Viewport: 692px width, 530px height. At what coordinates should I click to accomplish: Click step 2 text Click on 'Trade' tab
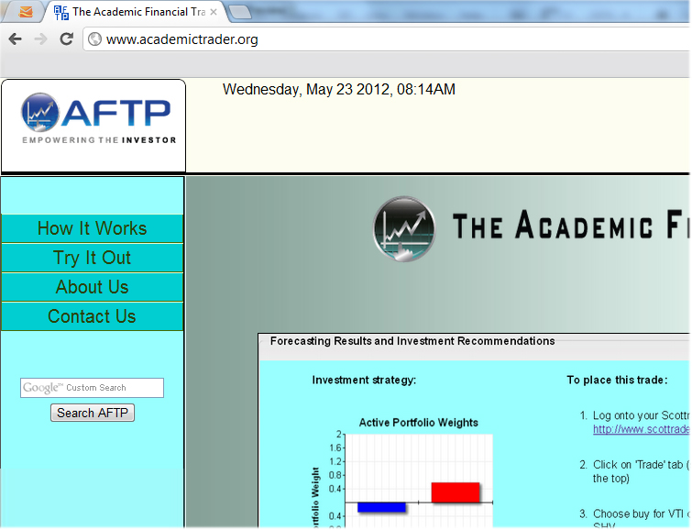coord(641,471)
